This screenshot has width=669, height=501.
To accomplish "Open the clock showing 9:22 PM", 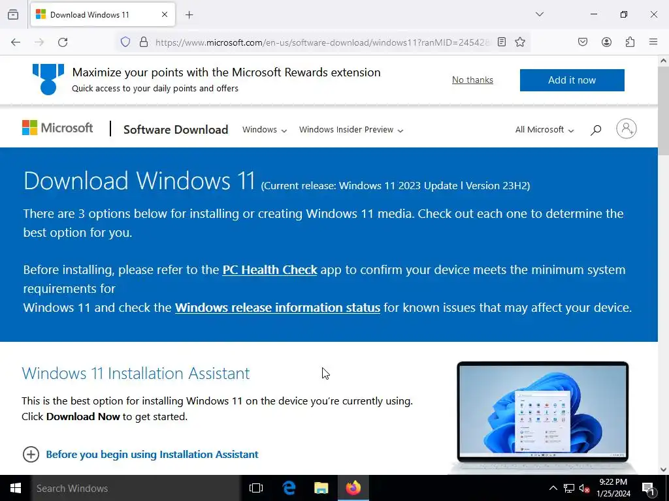I will coord(613,488).
